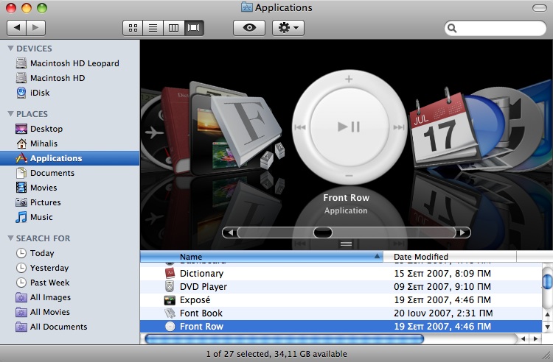This screenshot has height=362, width=553.
Task: Switch to column view
Action: click(173, 28)
